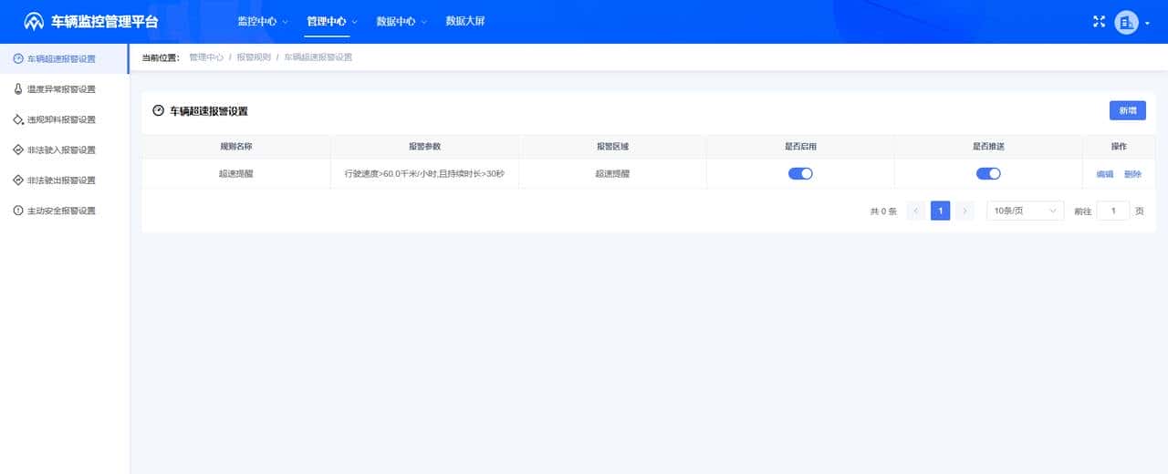Click the thermometer icon for 温度异常报警设置
Image resolution: width=1168 pixels, height=474 pixels.
18,89
